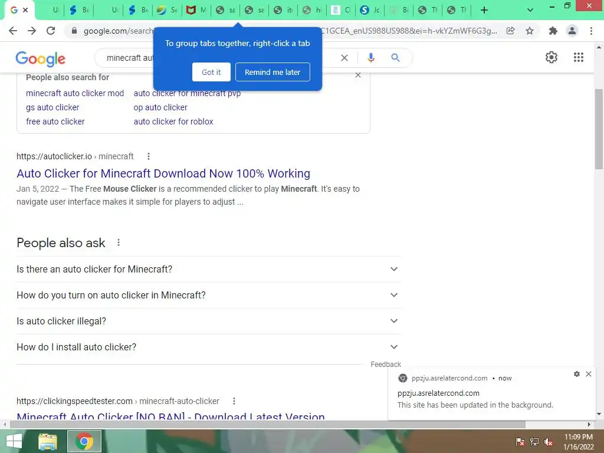The width and height of the screenshot is (604, 453).
Task: Clear the search box text
Action: click(x=344, y=58)
